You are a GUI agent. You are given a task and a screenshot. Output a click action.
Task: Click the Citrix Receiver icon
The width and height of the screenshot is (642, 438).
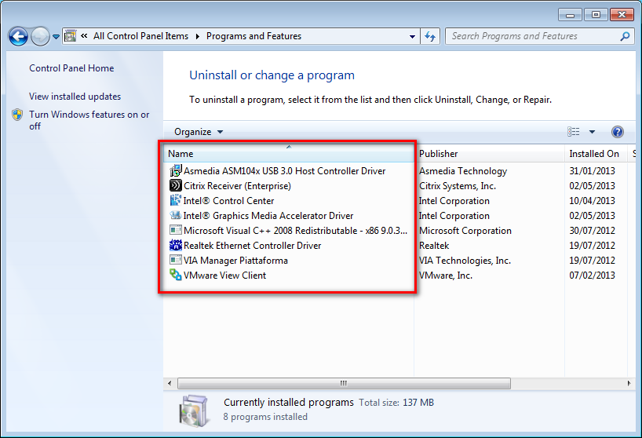click(176, 185)
